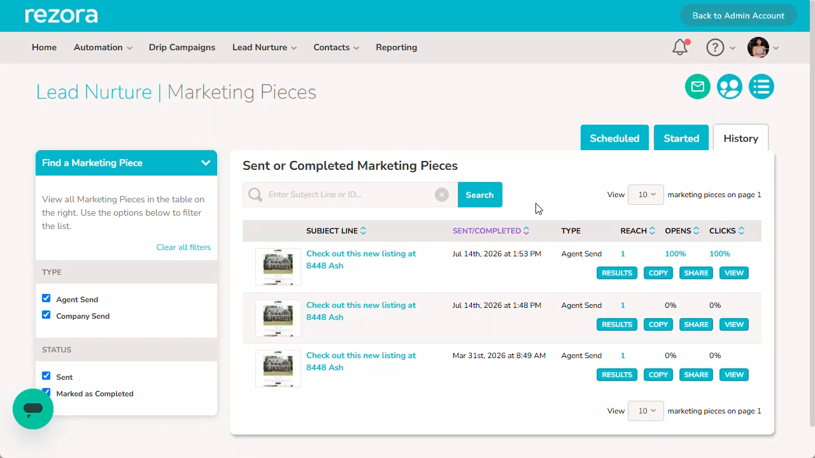Click the list view circle icon
This screenshot has height=458, width=815.
pyautogui.click(x=762, y=87)
